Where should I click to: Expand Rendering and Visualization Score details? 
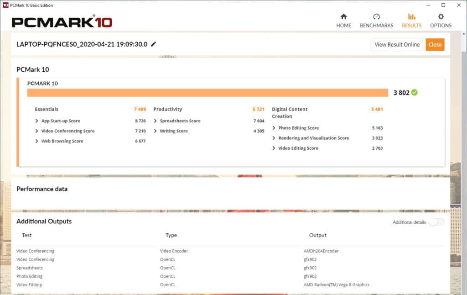pyautogui.click(x=274, y=138)
